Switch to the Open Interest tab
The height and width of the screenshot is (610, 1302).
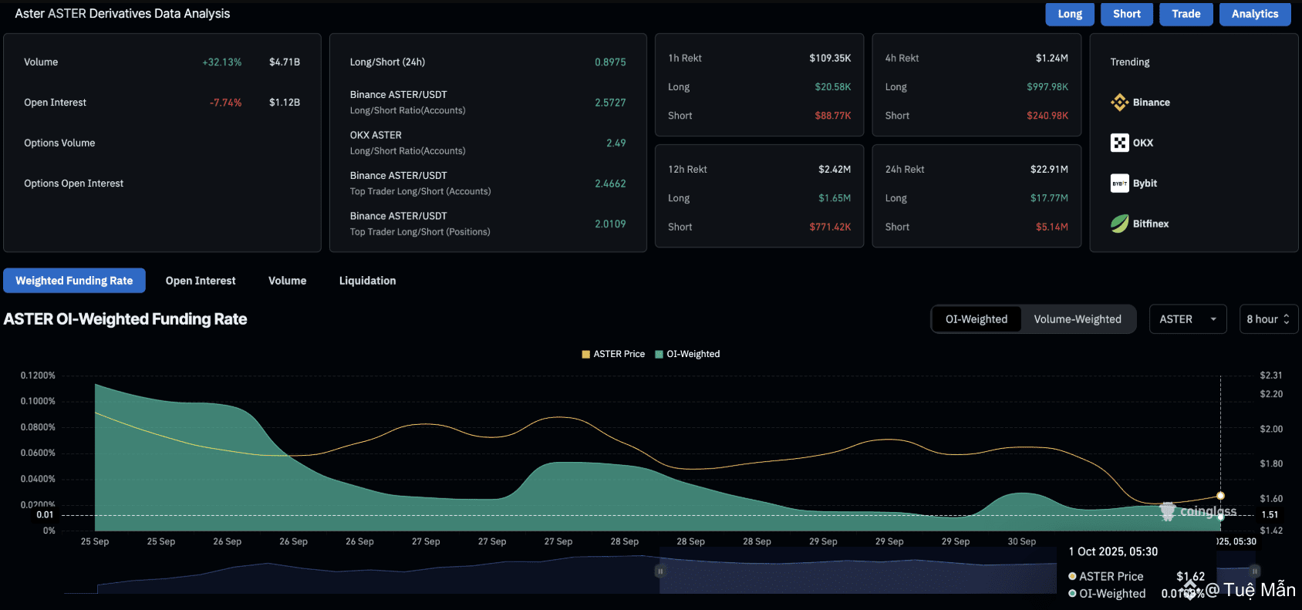[201, 281]
